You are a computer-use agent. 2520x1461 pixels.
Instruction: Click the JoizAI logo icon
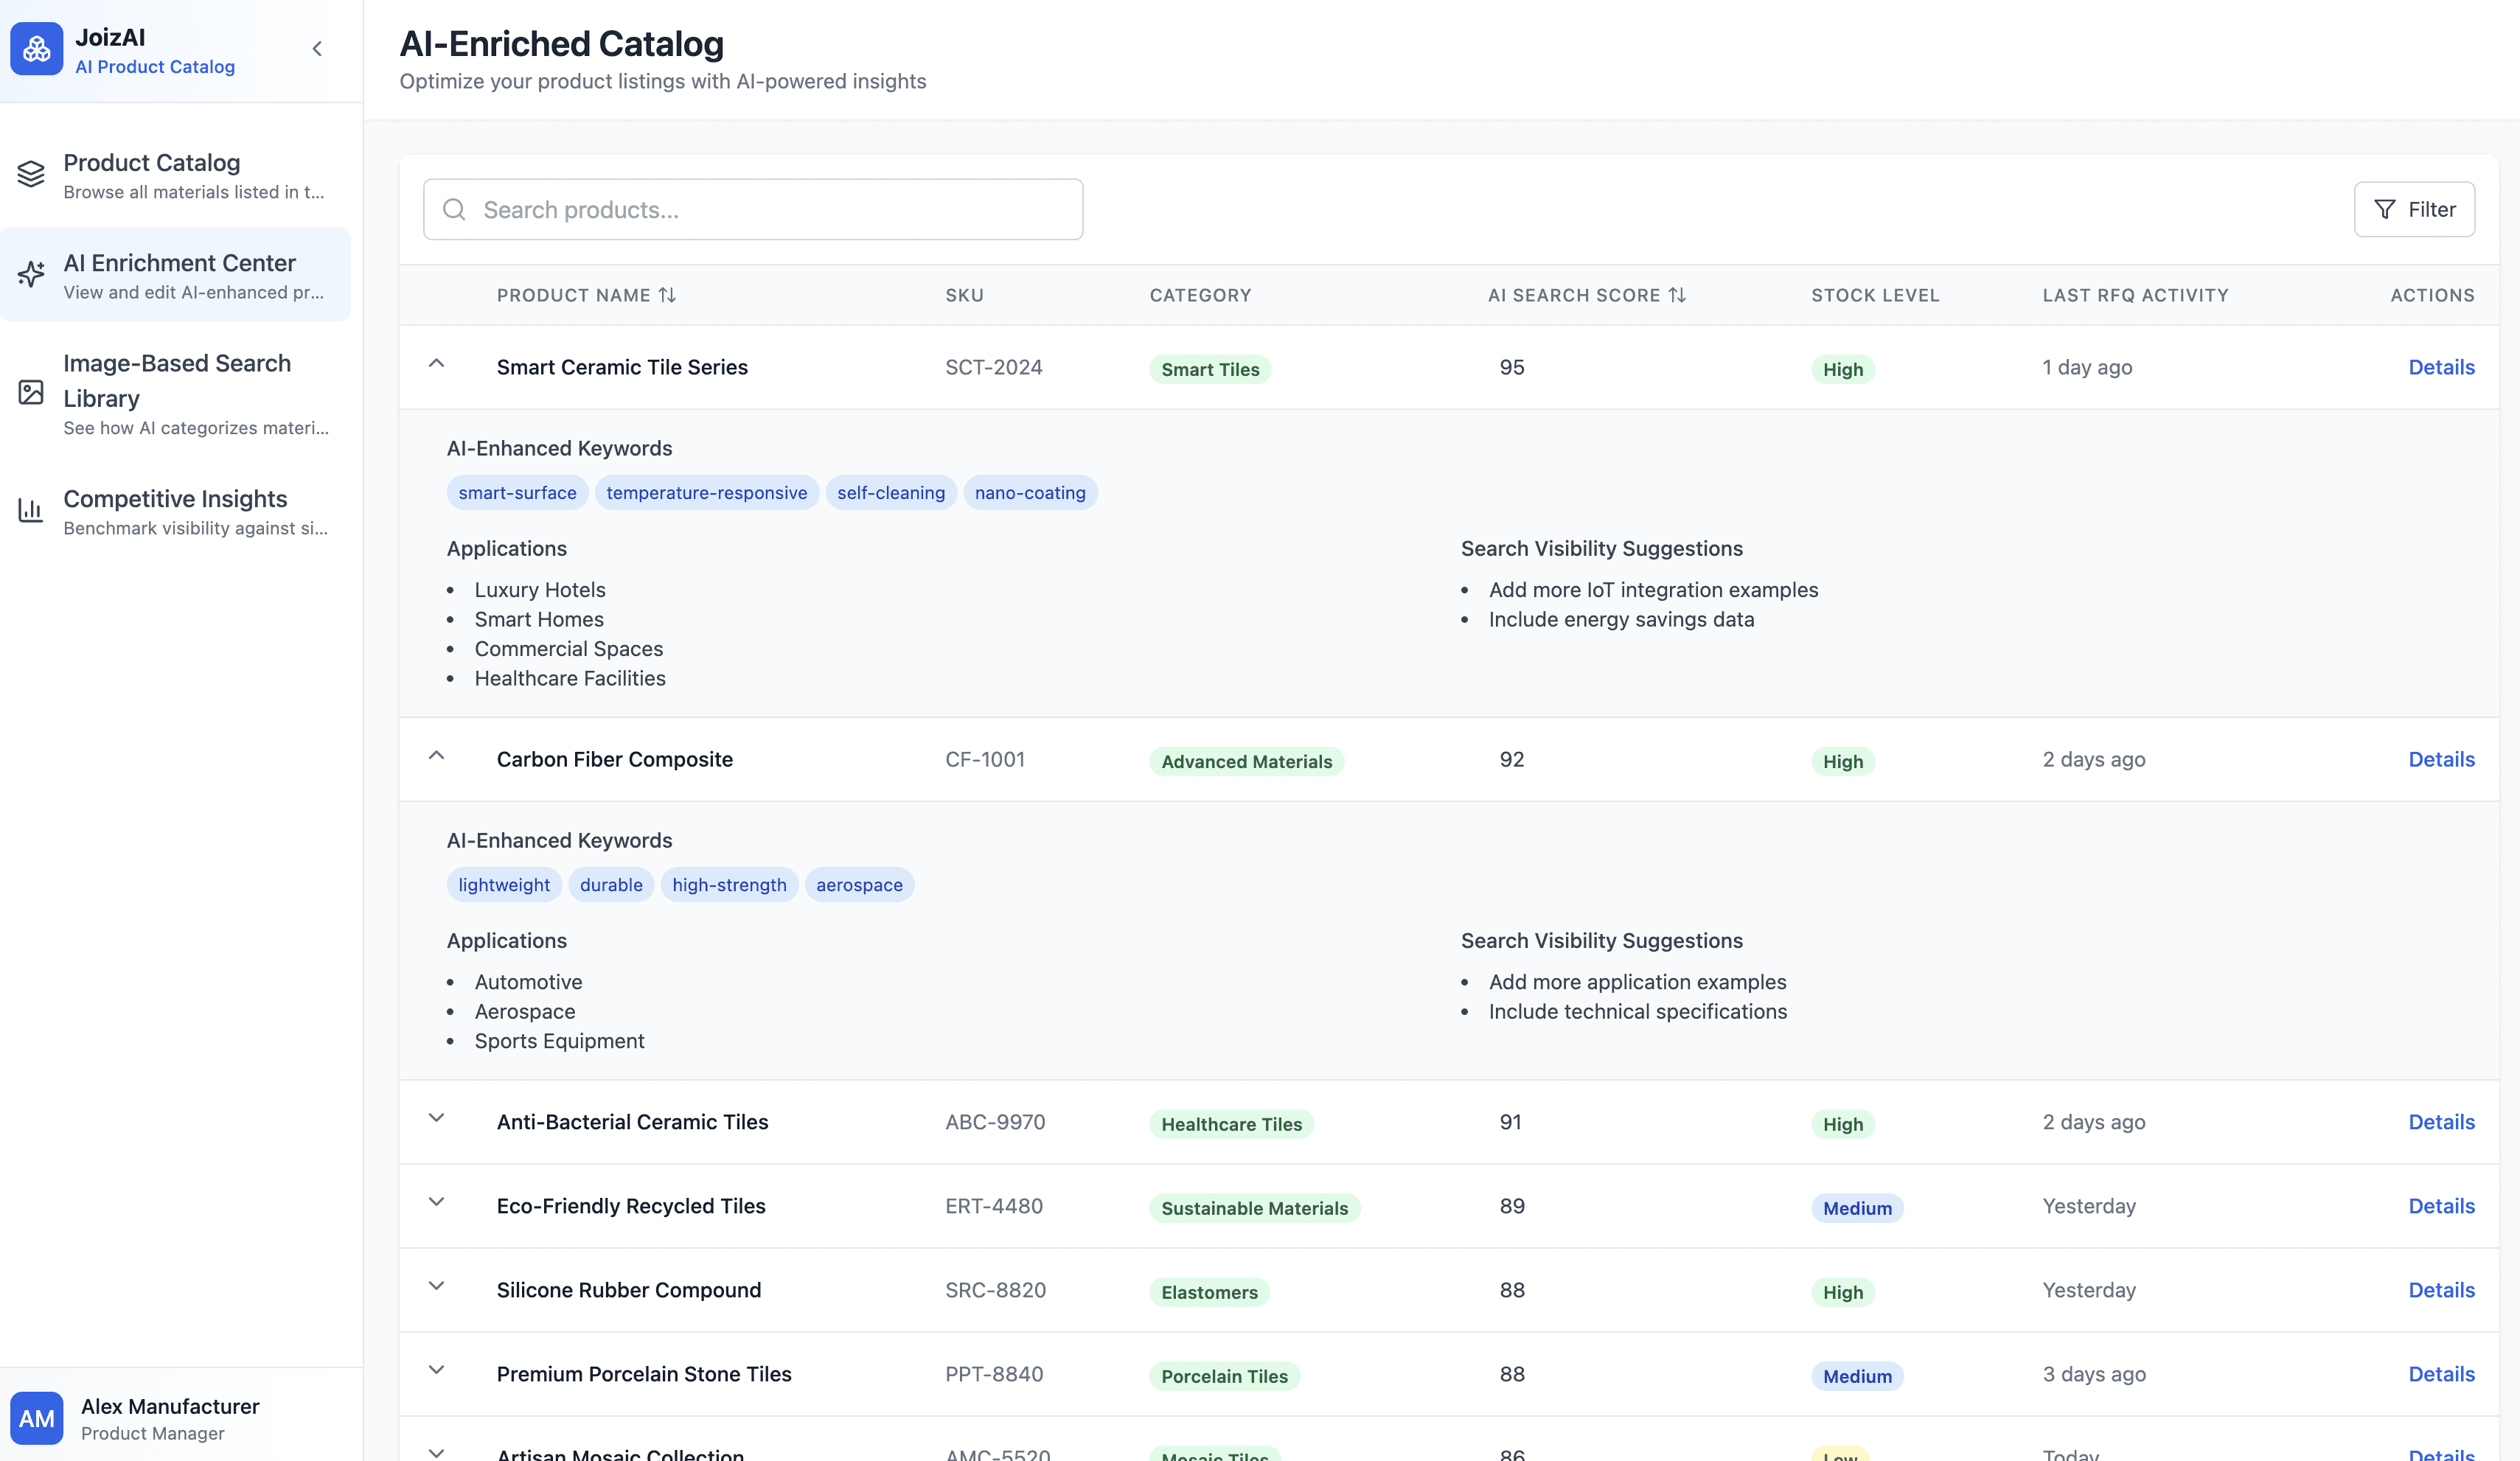coord(37,49)
